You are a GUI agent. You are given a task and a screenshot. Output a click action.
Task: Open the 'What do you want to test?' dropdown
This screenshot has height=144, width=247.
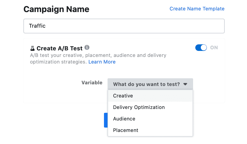(x=150, y=84)
